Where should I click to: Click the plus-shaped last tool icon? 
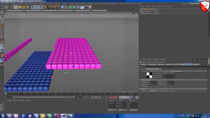[28, 7]
